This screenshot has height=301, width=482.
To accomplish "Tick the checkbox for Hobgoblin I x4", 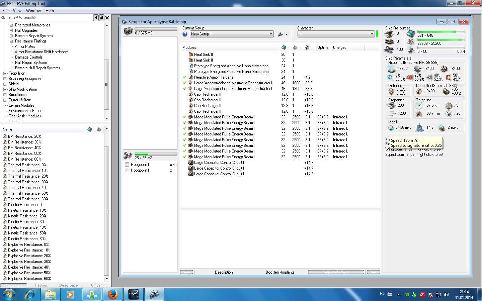I will click(x=127, y=165).
